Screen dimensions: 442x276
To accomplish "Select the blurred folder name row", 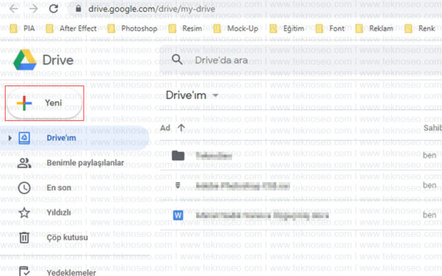I will [214, 155].
